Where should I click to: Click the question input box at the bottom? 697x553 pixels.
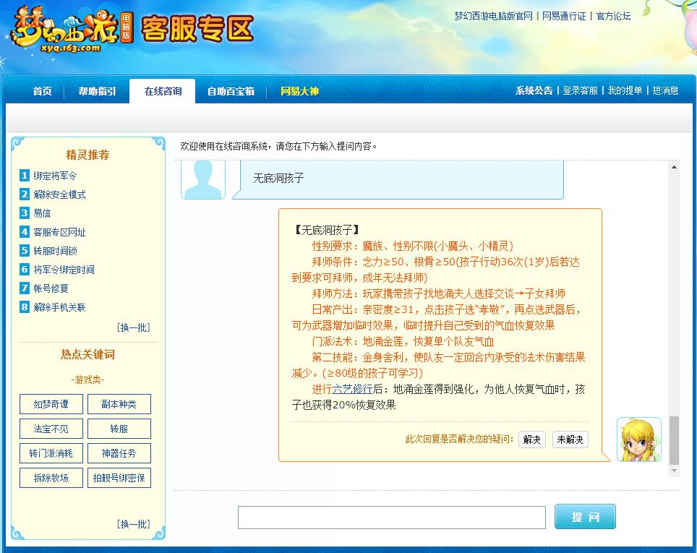392,517
